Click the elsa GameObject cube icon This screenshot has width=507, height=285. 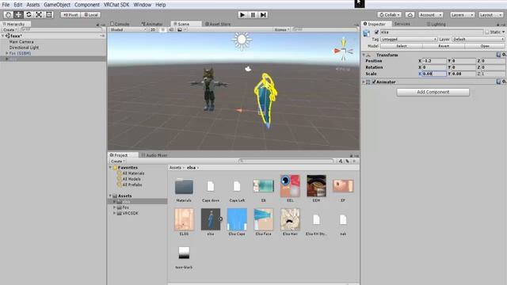366,33
